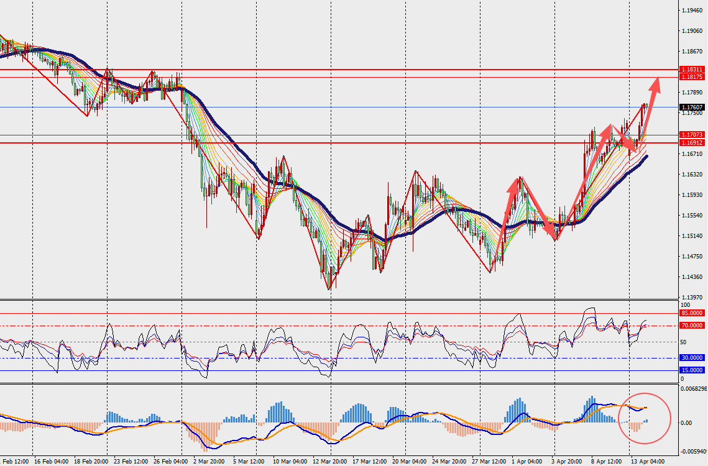Click the current price label 1.17607
708x466 pixels.
691,107
